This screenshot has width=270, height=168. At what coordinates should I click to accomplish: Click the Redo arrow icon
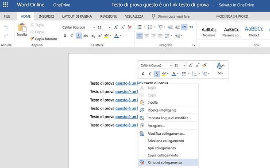(6, 35)
